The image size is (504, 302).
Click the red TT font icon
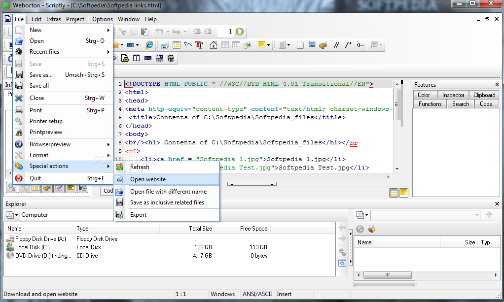coord(199,45)
